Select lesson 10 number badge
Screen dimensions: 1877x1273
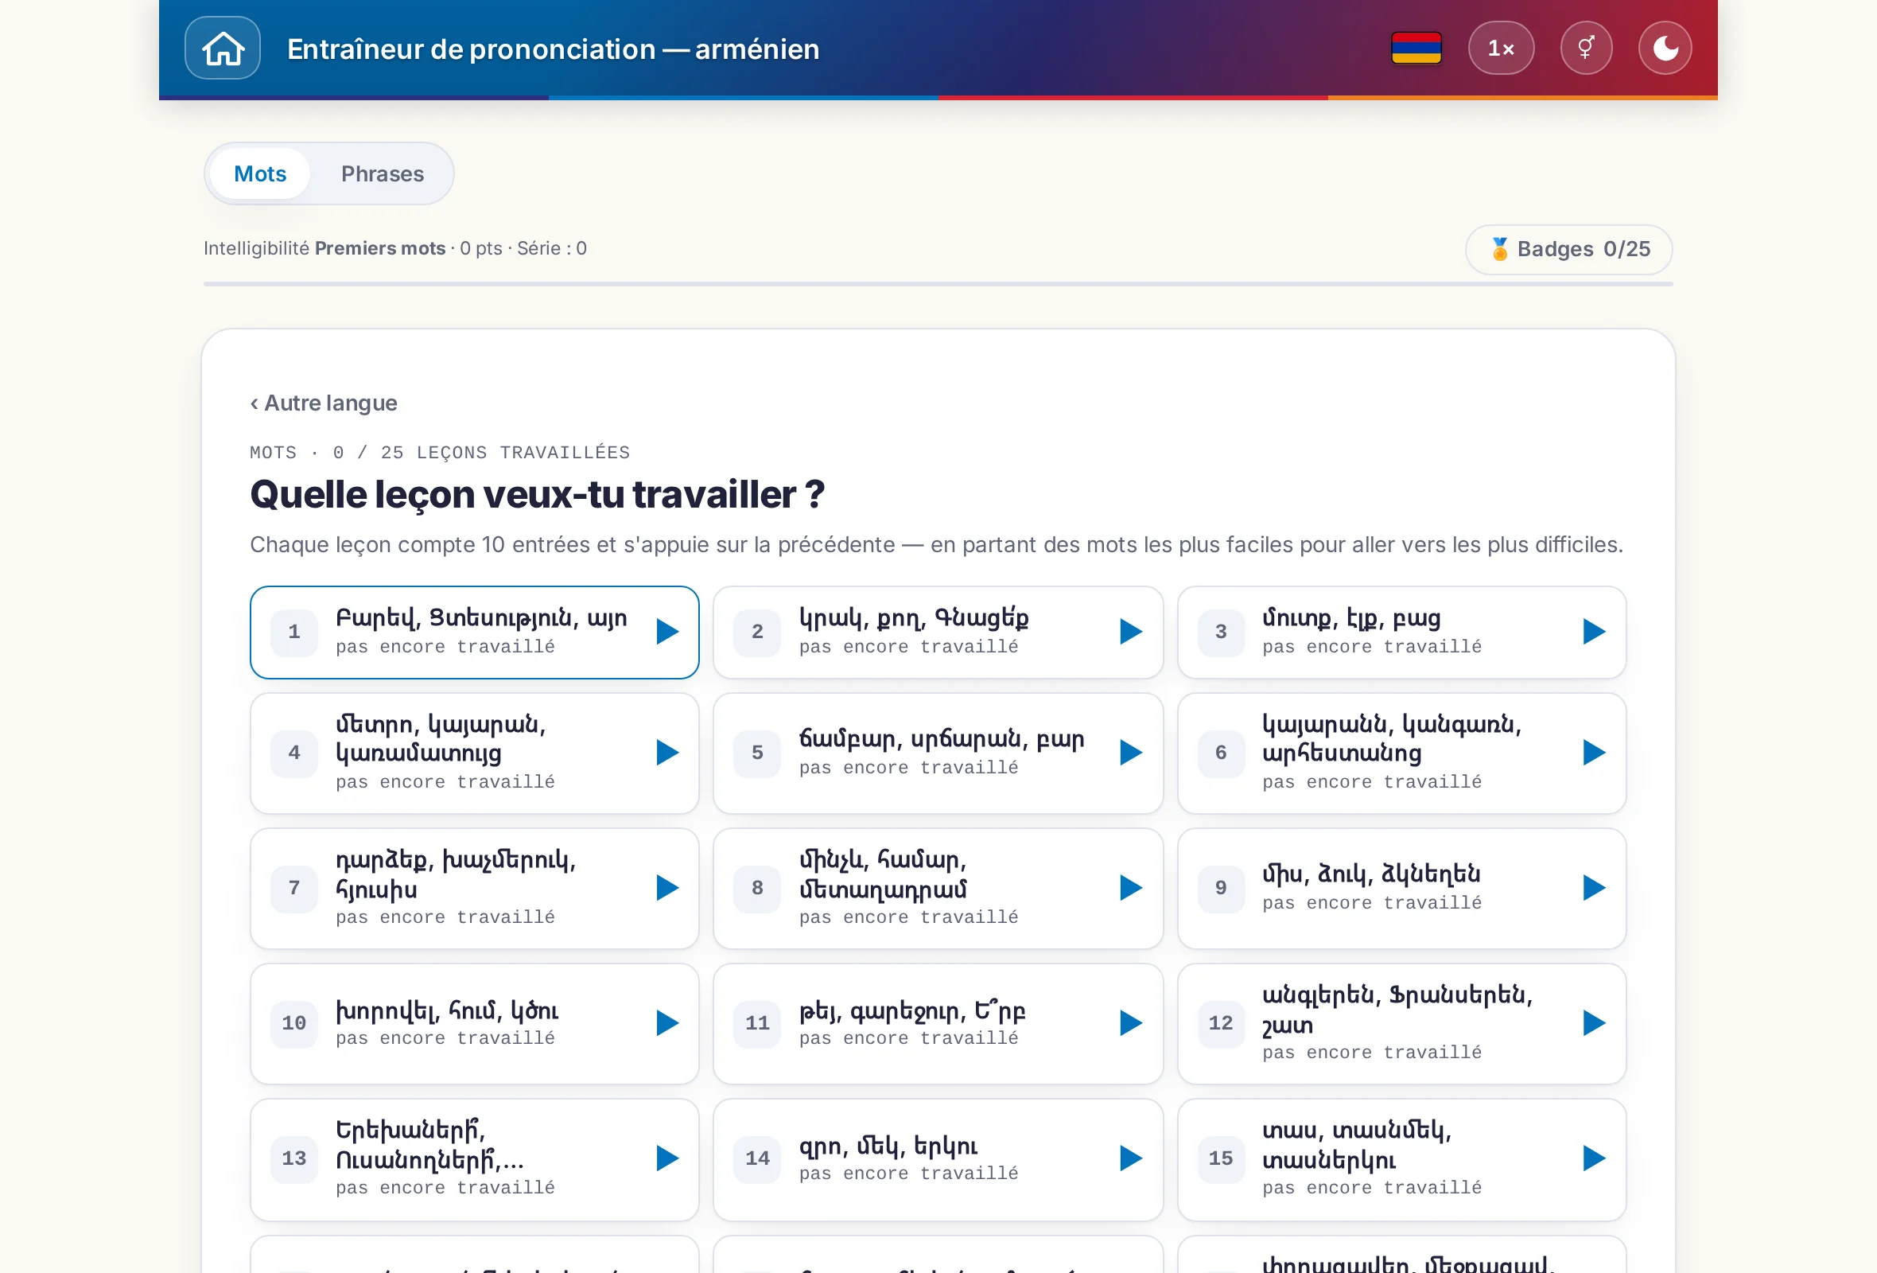pyautogui.click(x=294, y=1023)
